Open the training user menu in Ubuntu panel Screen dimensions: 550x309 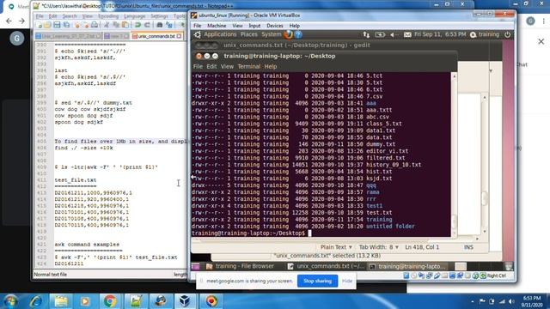[485, 34]
